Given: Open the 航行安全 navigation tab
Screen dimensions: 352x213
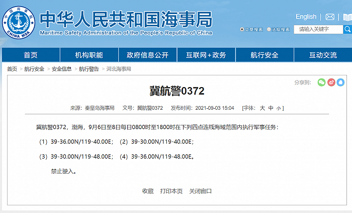Looking at the screenshot, I should click(265, 55).
